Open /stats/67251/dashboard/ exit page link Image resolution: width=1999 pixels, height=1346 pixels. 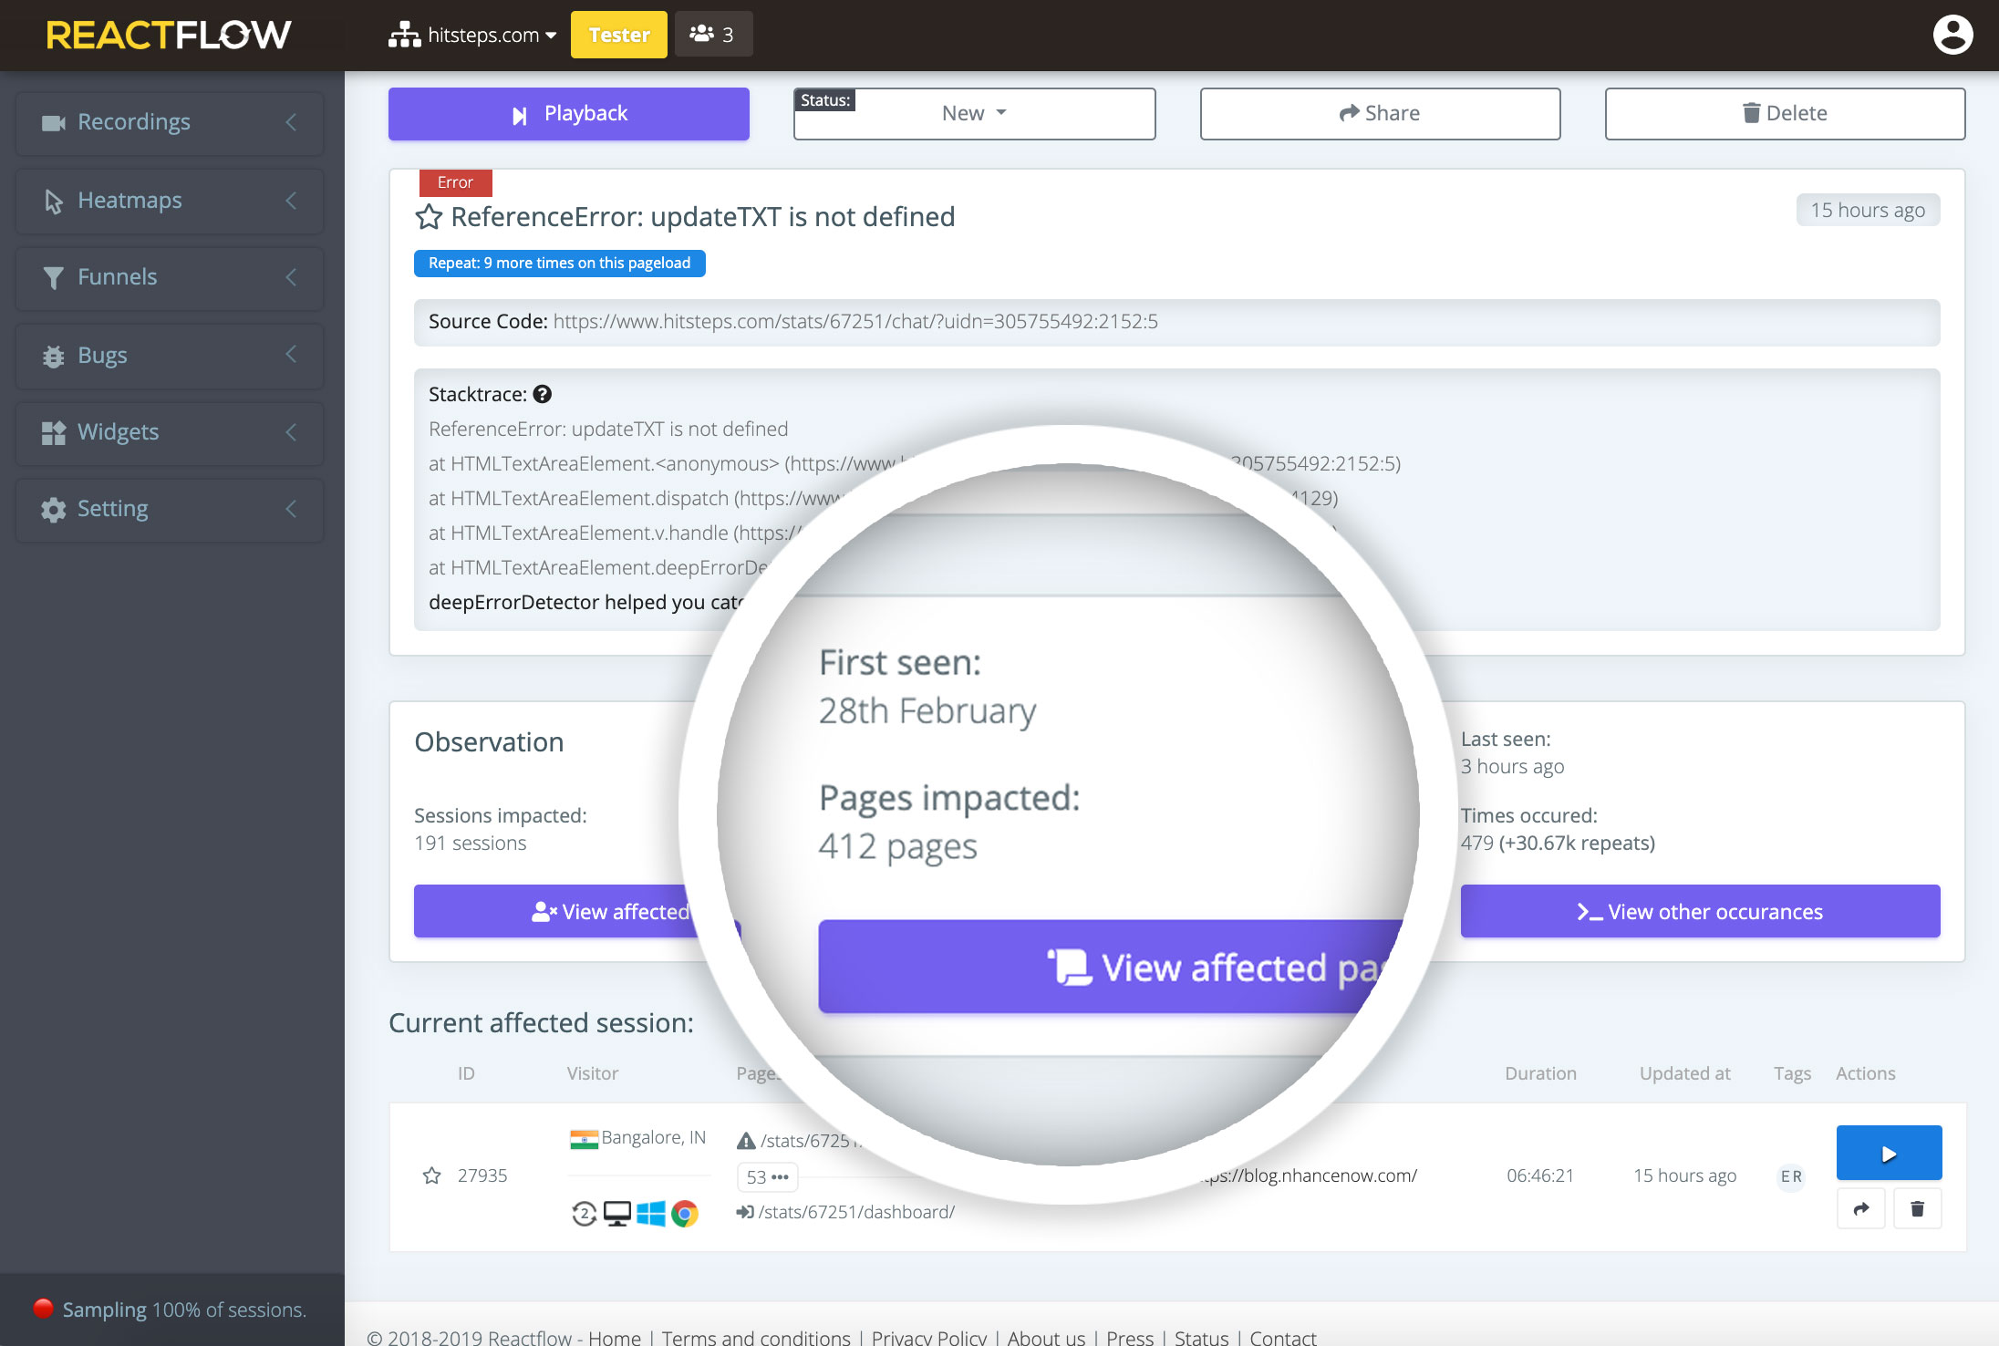coord(856,1212)
